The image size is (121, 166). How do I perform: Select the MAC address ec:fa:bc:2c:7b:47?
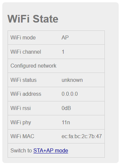[x=82, y=136]
